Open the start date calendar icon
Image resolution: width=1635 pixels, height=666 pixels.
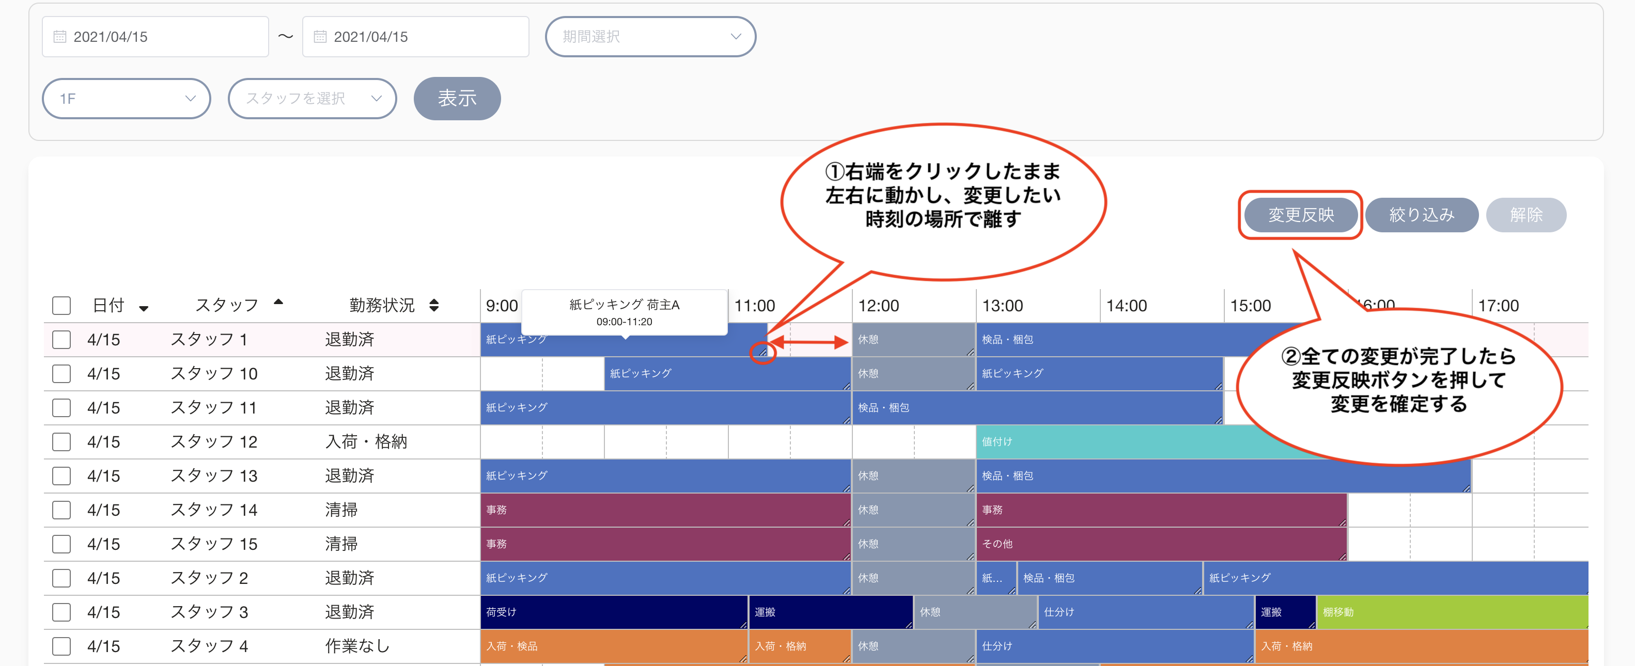click(x=59, y=37)
